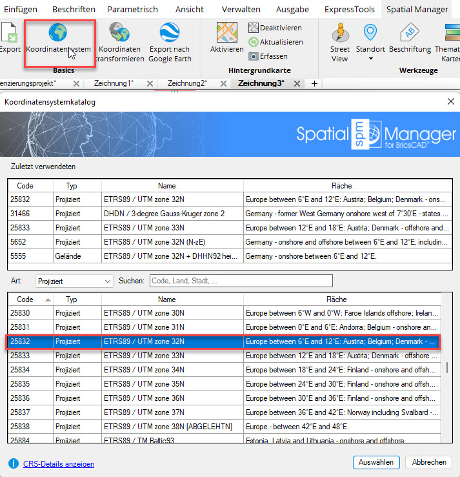The height and width of the screenshot is (477, 460).
Task: Click the Suchen search input field
Action: coord(241,281)
